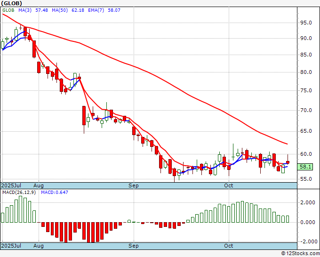Click the 2025Jul label on MACD axis
This screenshot has width=320, height=257.
11,246
